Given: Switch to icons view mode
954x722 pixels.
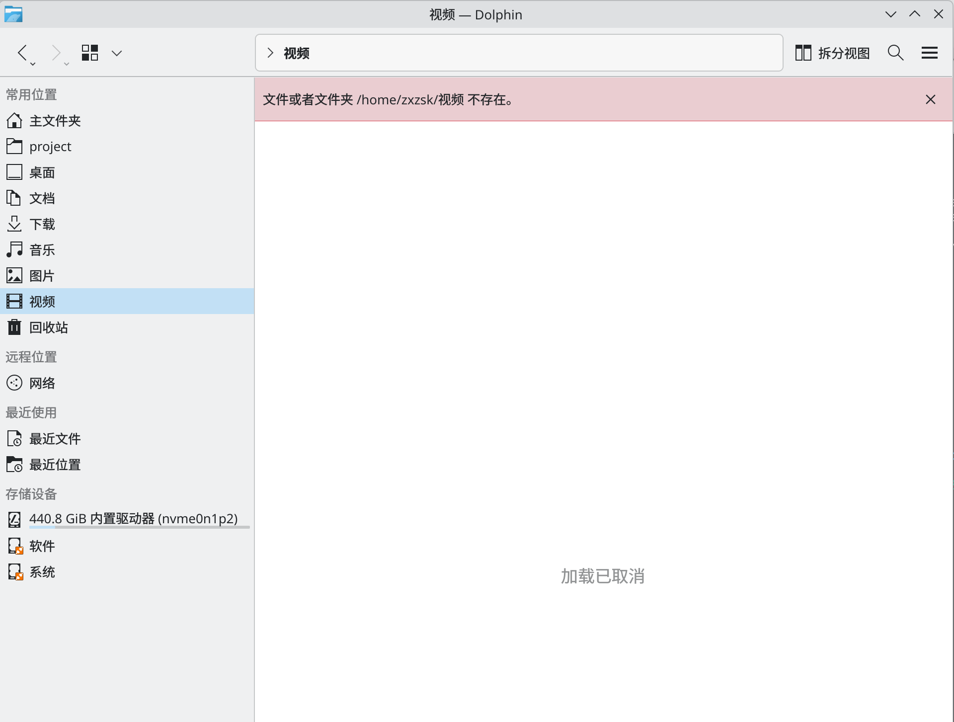Looking at the screenshot, I should point(90,53).
